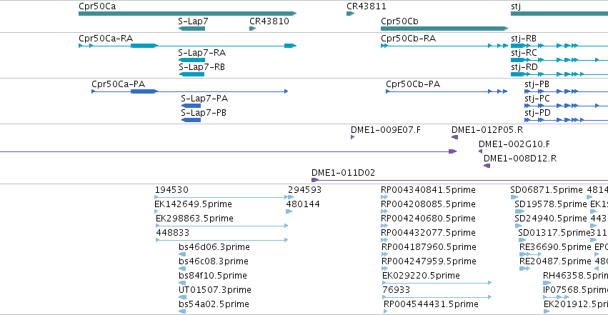Select the 448833 EST feature
This screenshot has width=608, height=315.
coord(221,240)
